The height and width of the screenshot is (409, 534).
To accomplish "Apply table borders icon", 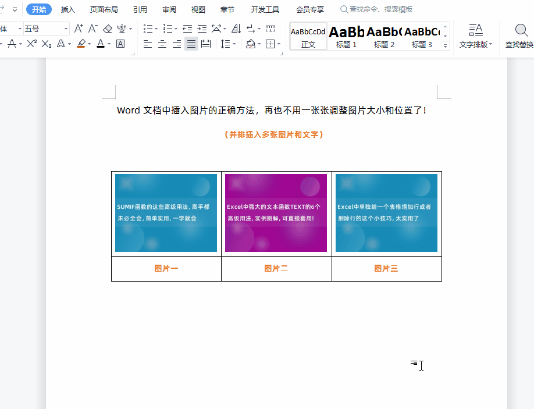I will pos(270,44).
